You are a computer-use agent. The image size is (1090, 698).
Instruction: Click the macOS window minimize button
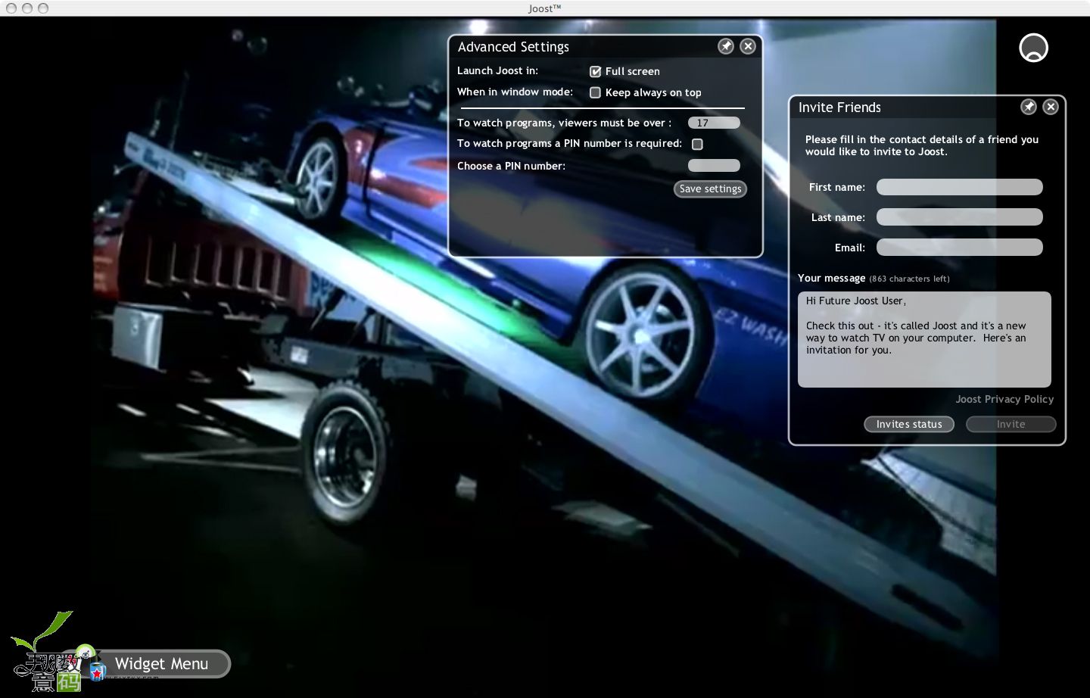pos(27,8)
